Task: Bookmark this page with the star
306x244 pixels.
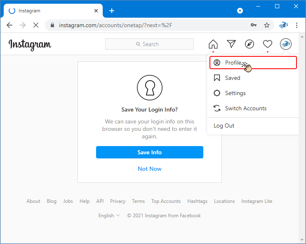Action: tap(267, 25)
